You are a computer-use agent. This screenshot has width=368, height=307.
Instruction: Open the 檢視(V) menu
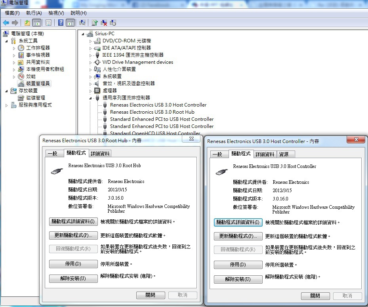(x=56, y=13)
